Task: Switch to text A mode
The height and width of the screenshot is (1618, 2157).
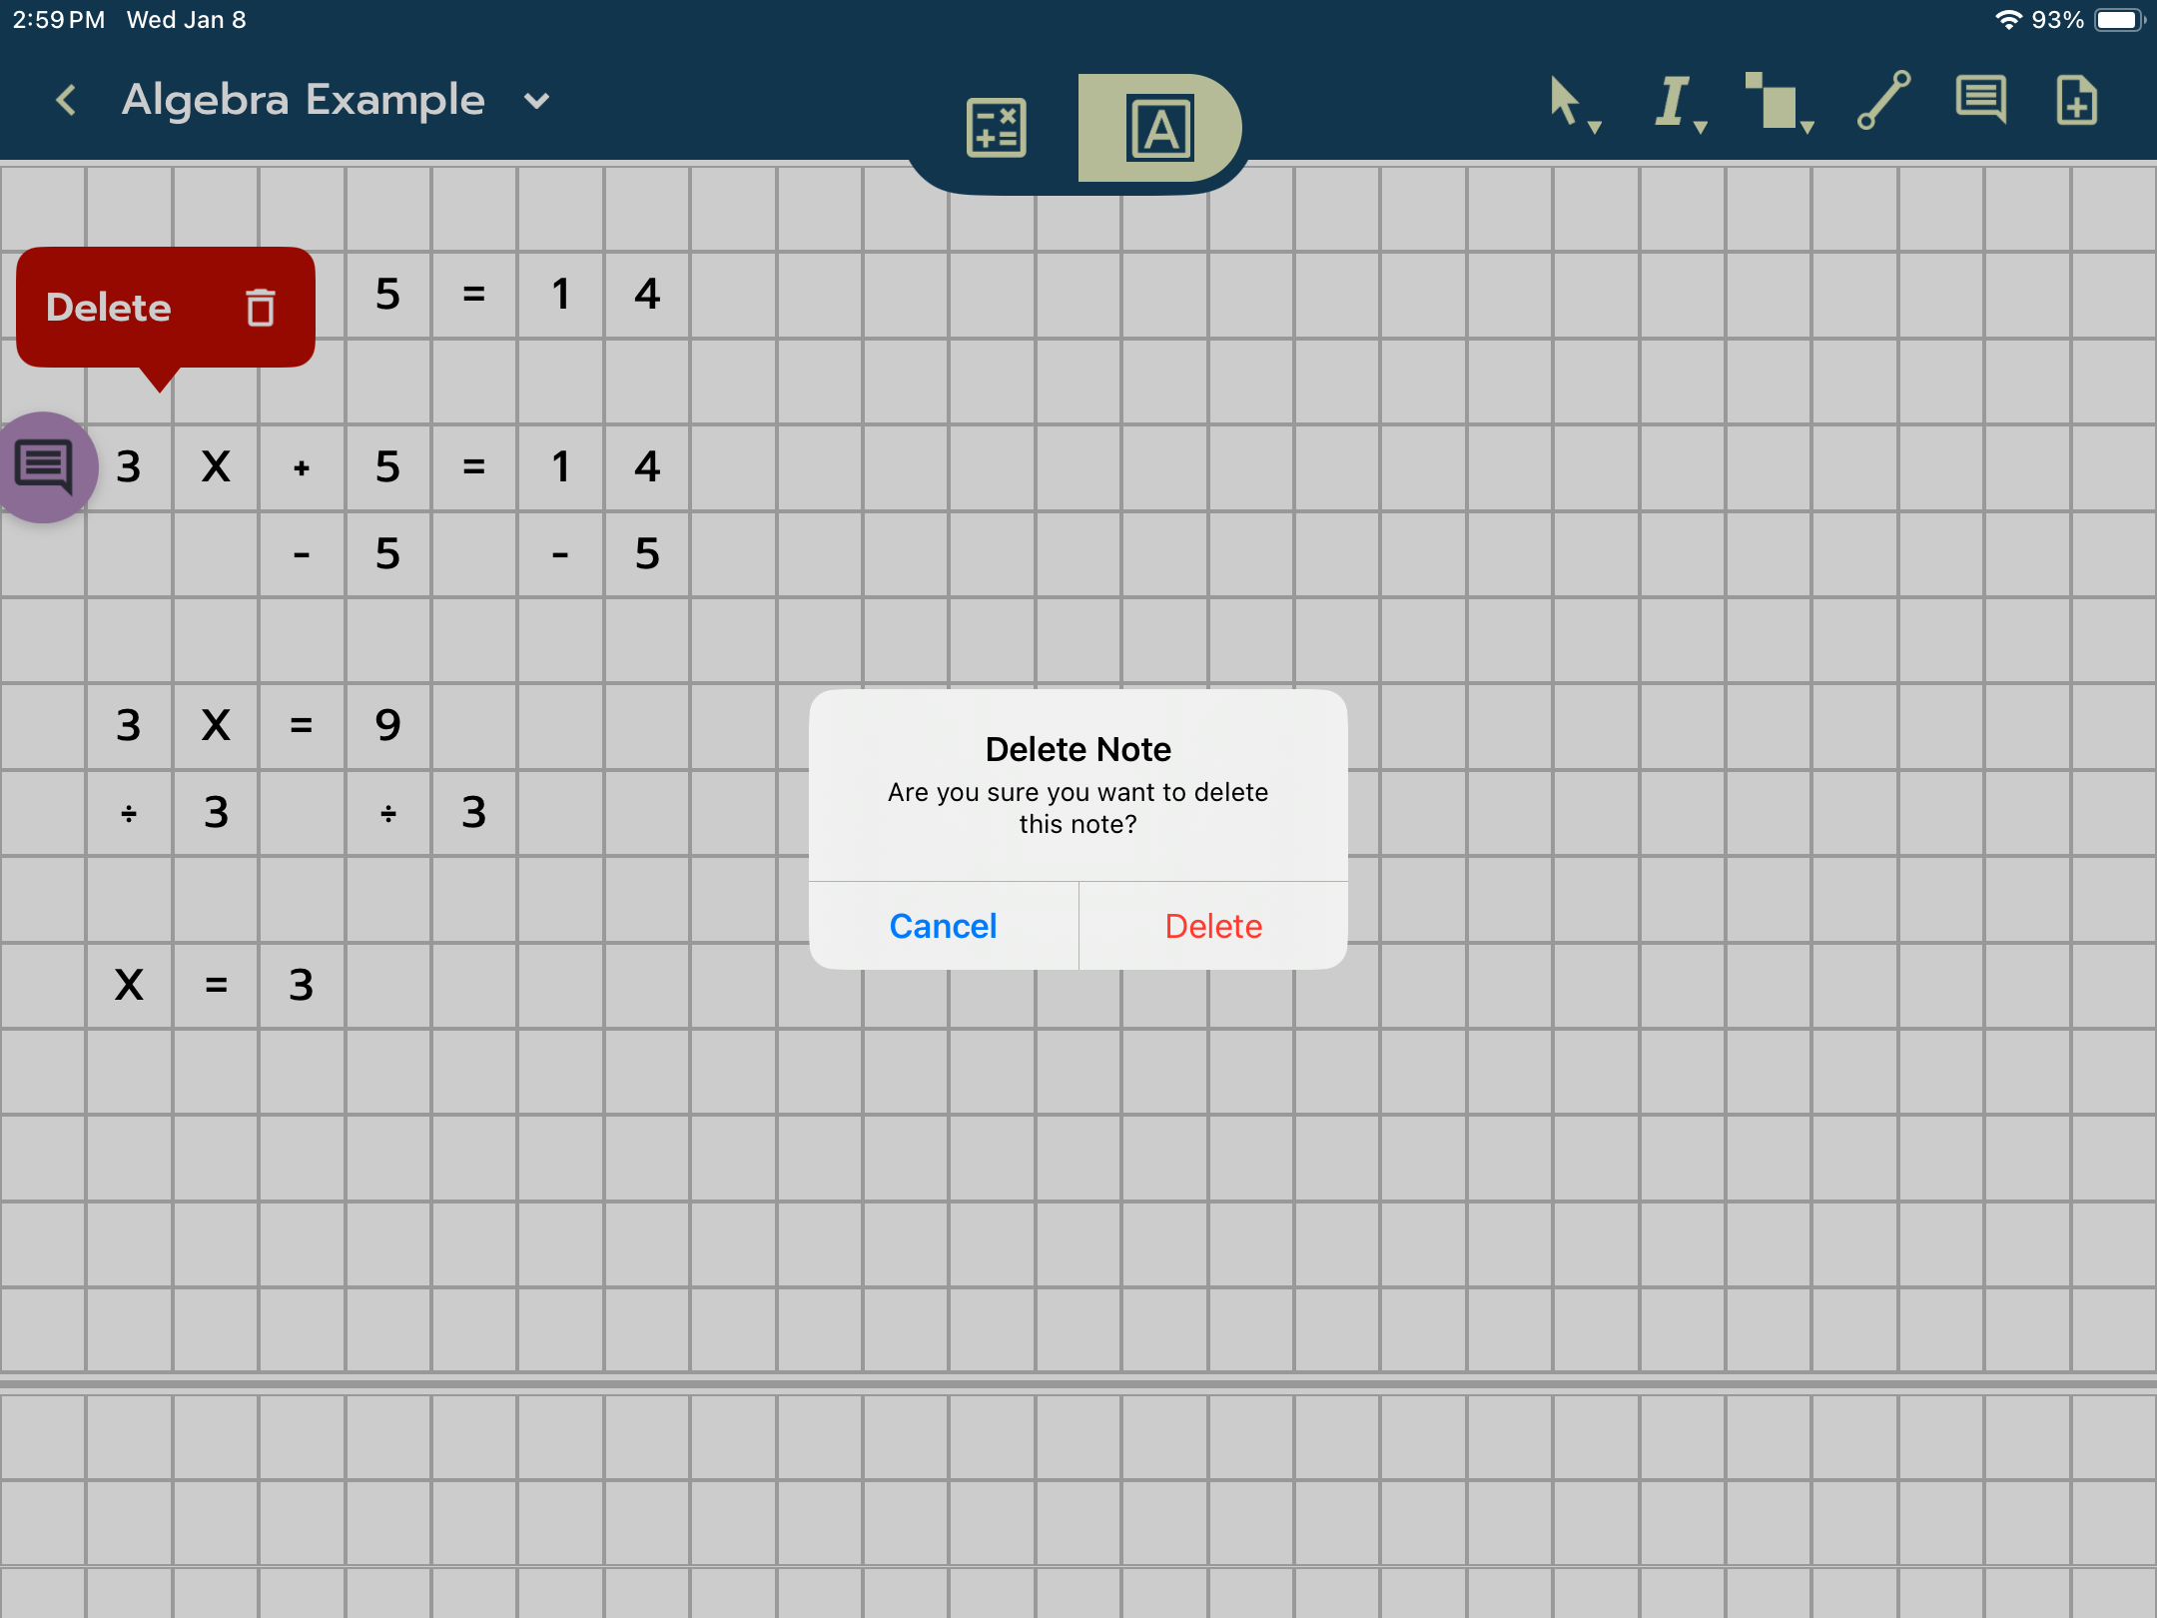Action: (x=1158, y=128)
